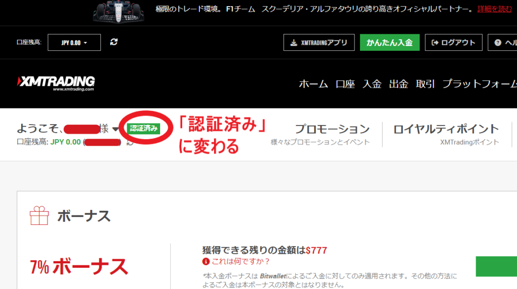
Task: Click the XMTRADING logo
Action: pos(56,83)
